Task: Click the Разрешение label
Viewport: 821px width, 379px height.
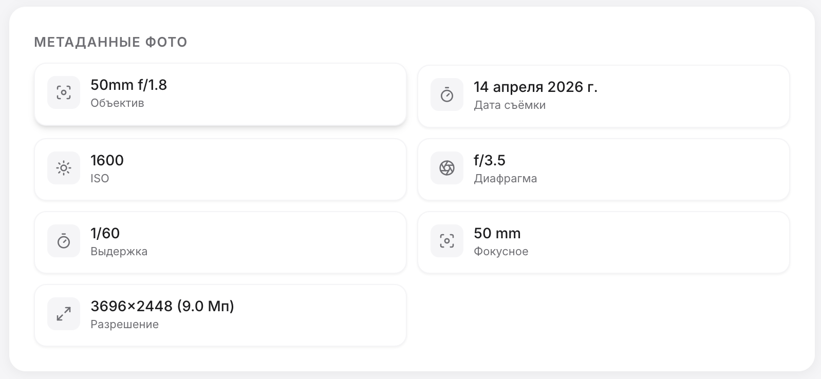Action: coord(124,324)
